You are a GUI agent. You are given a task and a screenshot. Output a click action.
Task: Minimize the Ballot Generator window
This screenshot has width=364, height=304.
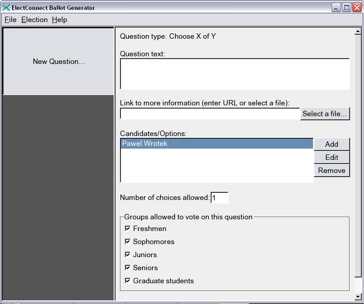(336, 8)
